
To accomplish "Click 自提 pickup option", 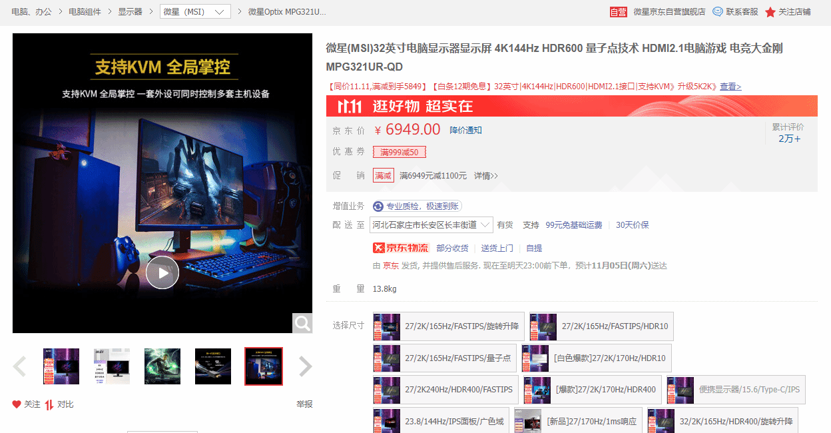I will click(534, 248).
